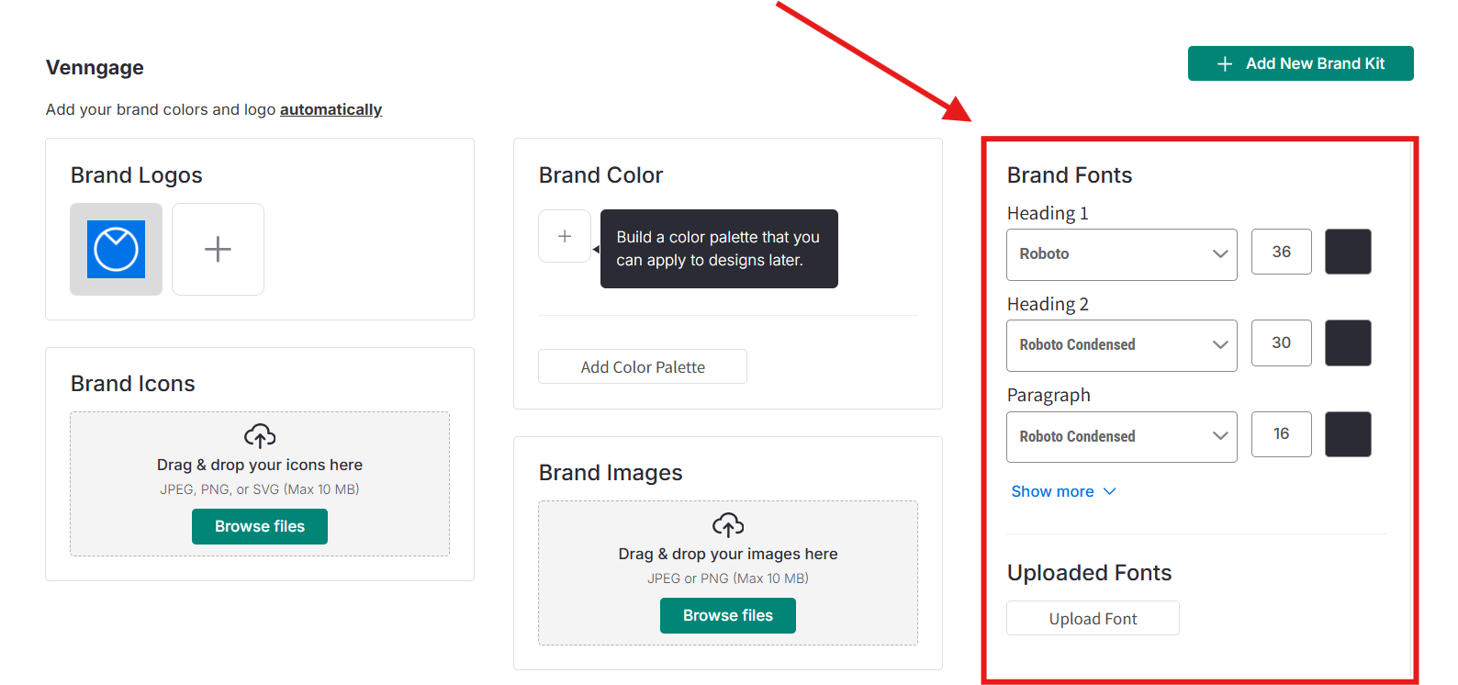Click Browse files under Brand Images
1458x685 pixels.
tap(728, 615)
